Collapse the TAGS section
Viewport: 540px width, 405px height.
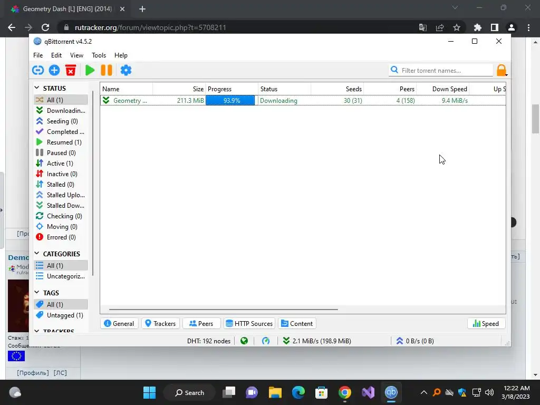tap(37, 292)
